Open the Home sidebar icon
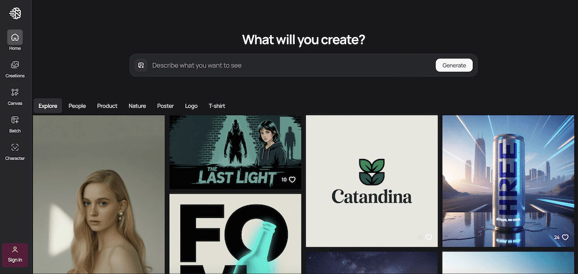Screen dimensions: 578x274 coord(15,37)
